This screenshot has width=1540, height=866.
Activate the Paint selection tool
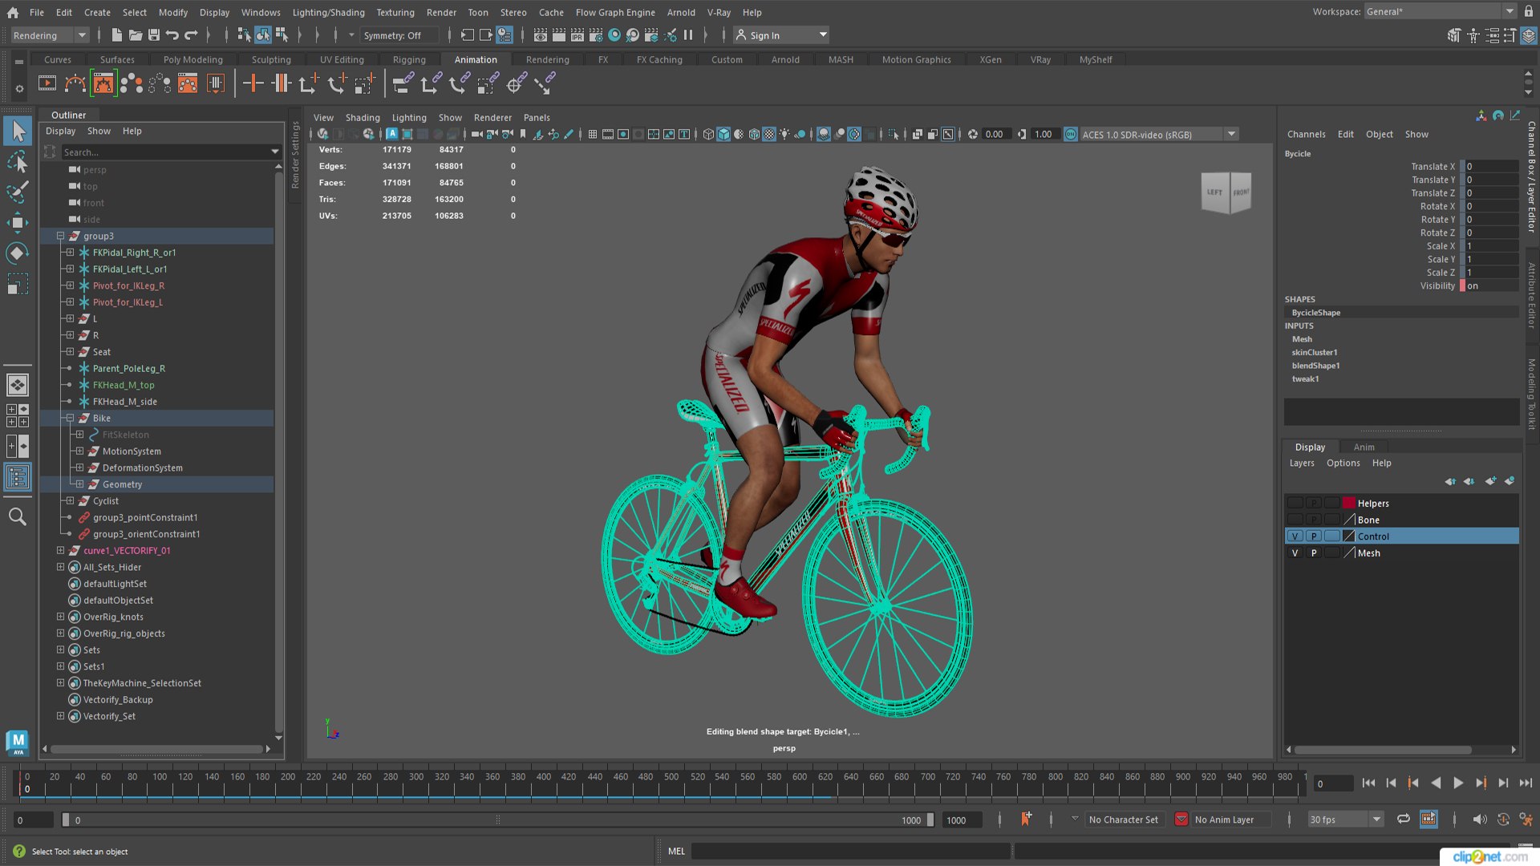pos(18,192)
